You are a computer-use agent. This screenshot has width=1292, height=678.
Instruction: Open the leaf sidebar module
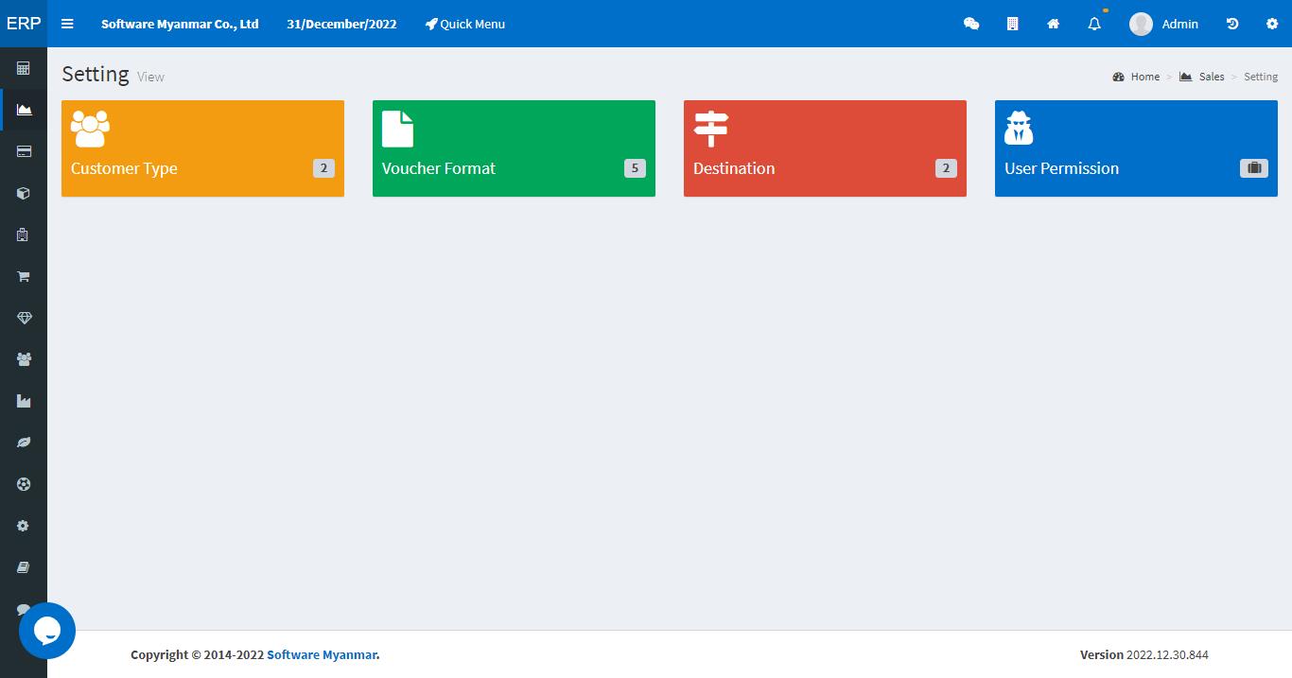coord(24,443)
